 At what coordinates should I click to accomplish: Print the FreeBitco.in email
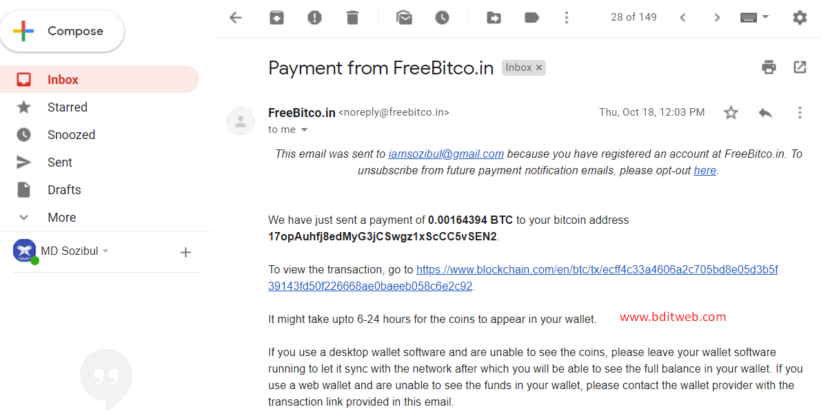769,67
